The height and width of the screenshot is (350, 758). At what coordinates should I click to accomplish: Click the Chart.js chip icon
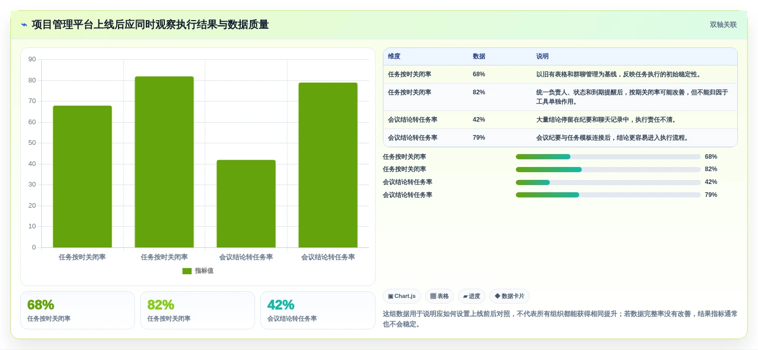point(391,296)
